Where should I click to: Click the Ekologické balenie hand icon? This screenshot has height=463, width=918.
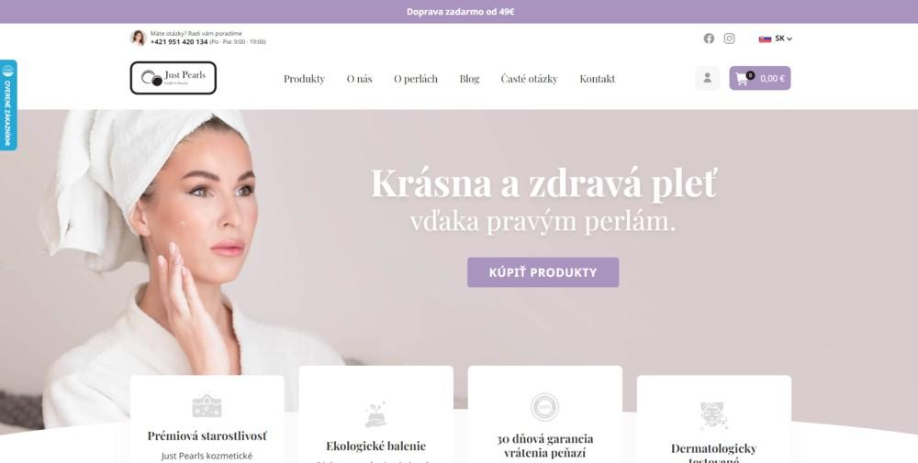375,414
